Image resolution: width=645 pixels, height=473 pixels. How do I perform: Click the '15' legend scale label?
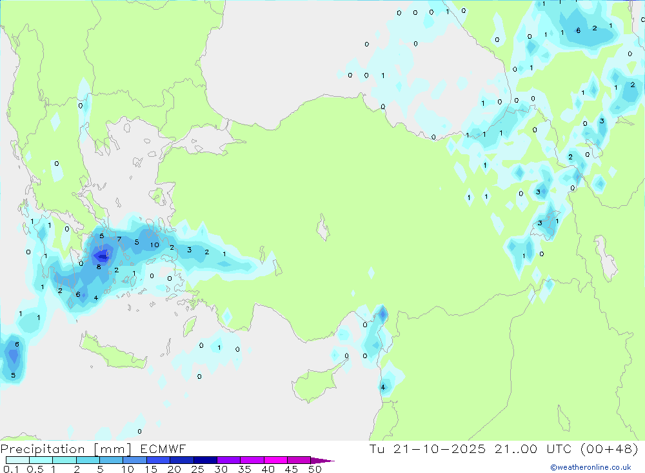(x=151, y=469)
